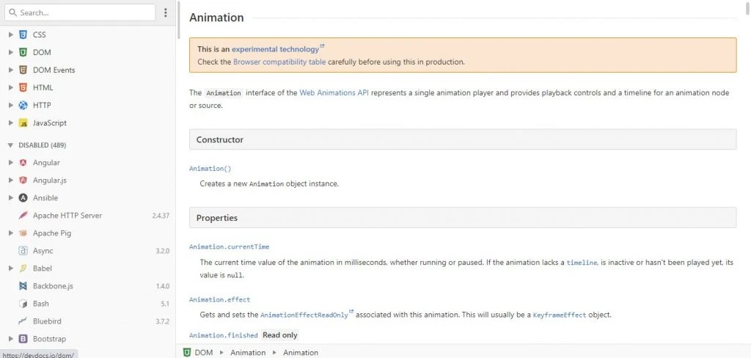751x358 pixels.
Task: Expand the Angular node arrow
Action: [10, 162]
